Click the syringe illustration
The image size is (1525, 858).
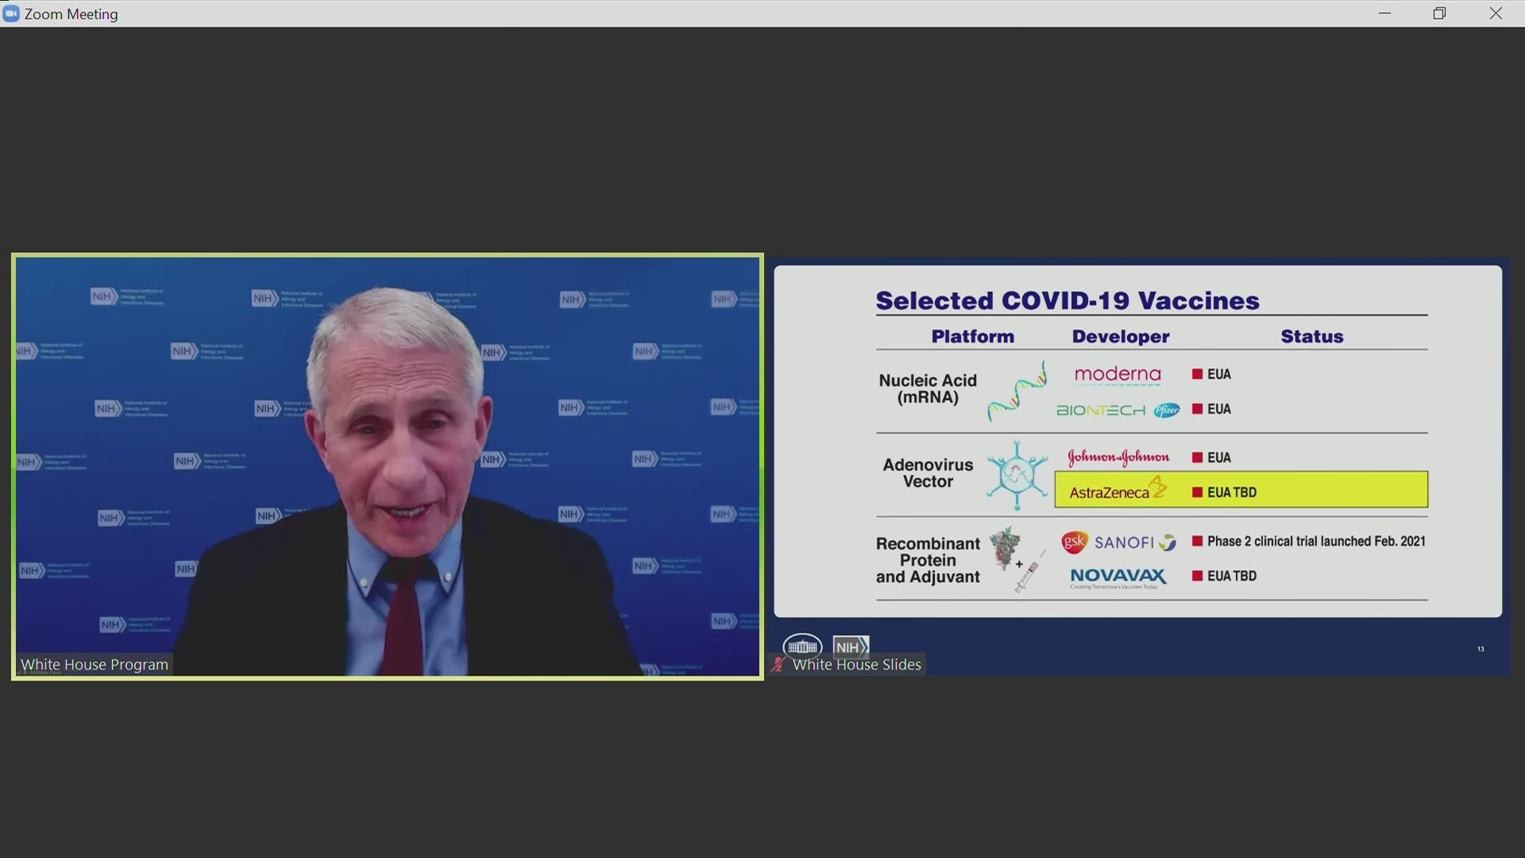pos(1030,572)
